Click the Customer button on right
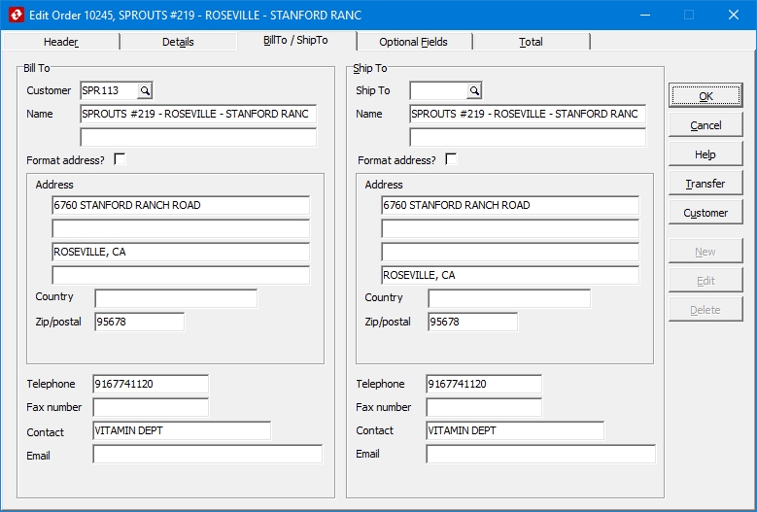This screenshot has height=512, width=757. pyautogui.click(x=705, y=213)
